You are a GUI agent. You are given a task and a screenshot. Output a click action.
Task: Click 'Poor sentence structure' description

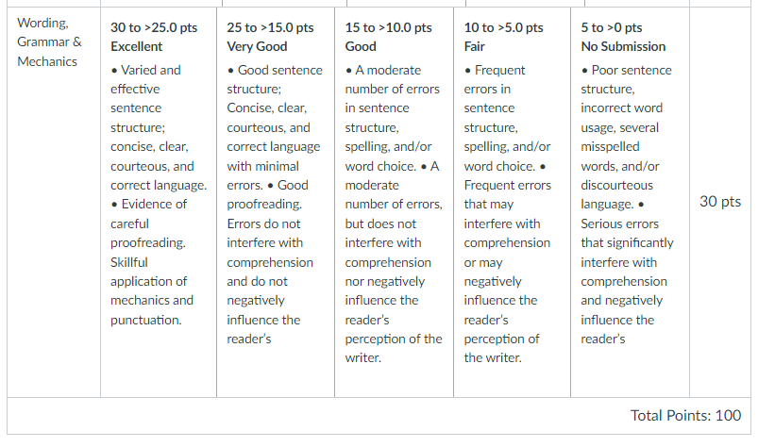click(x=626, y=79)
